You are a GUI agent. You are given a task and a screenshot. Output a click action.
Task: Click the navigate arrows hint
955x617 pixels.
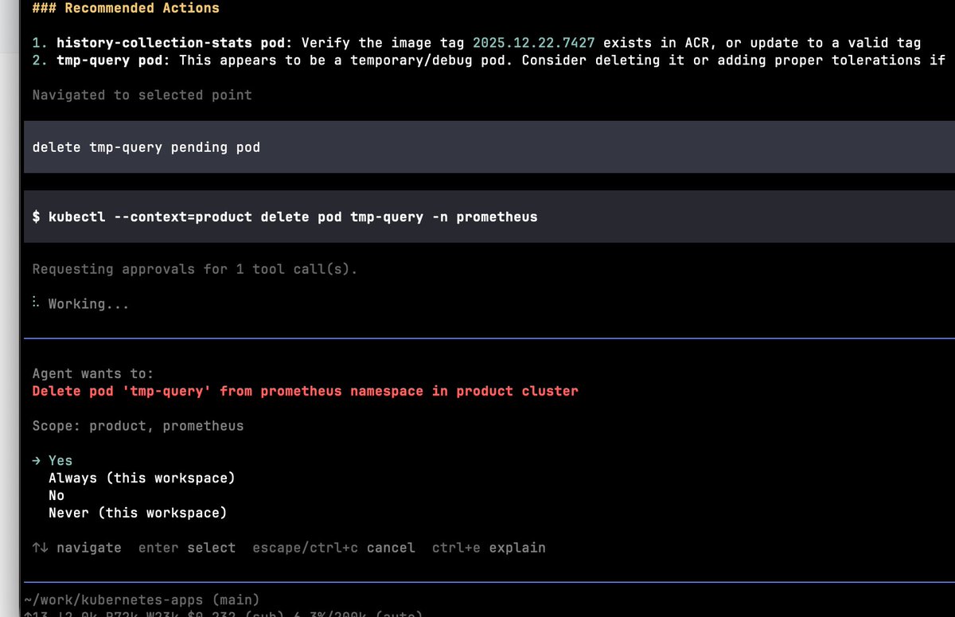(x=77, y=549)
